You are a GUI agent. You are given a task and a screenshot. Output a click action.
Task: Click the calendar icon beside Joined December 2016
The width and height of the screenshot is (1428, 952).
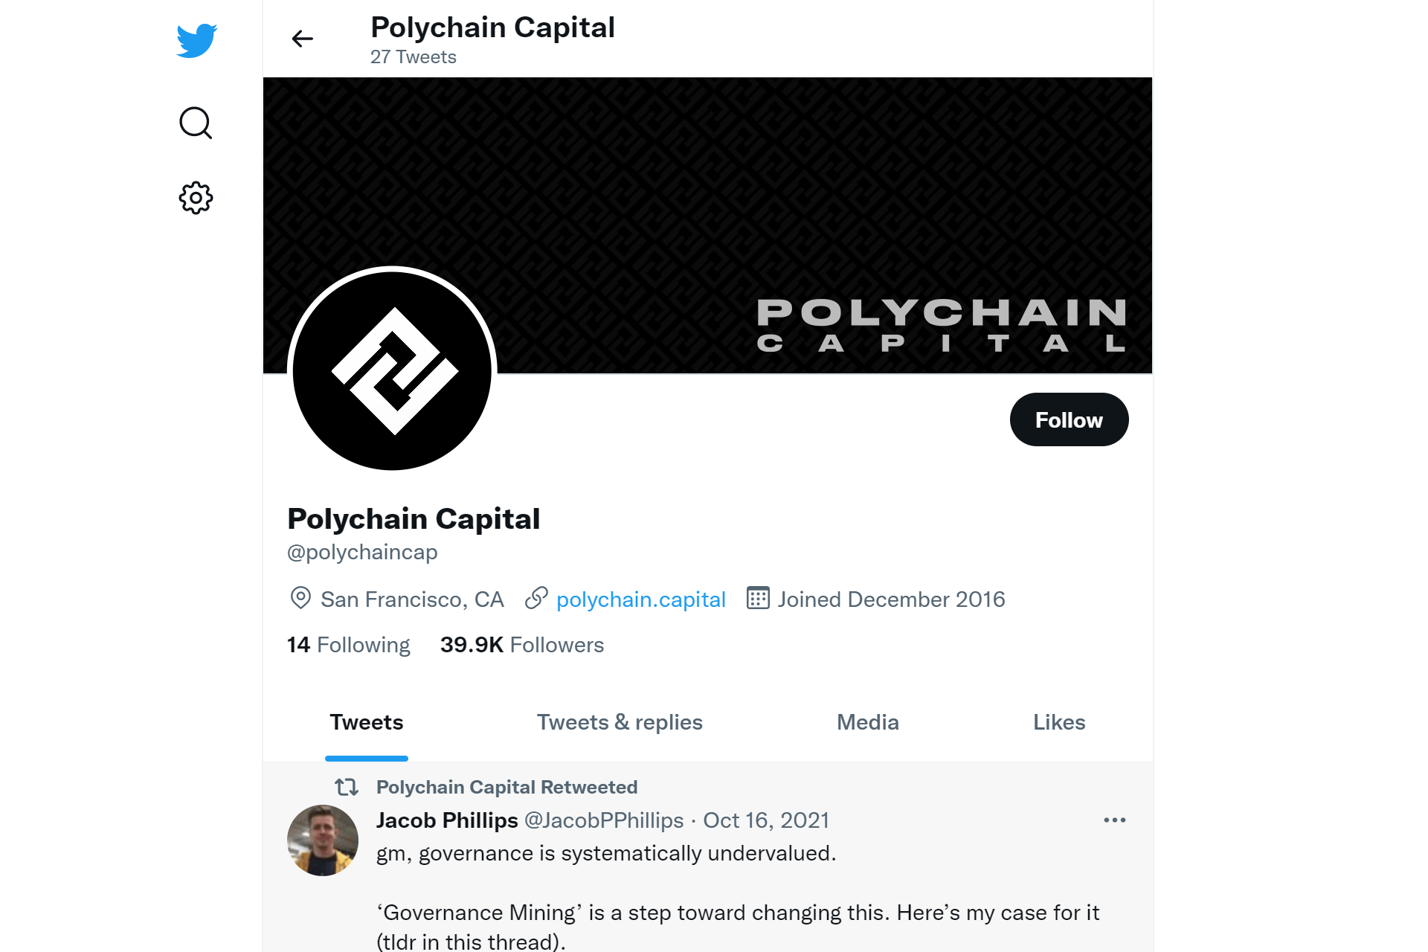(756, 599)
